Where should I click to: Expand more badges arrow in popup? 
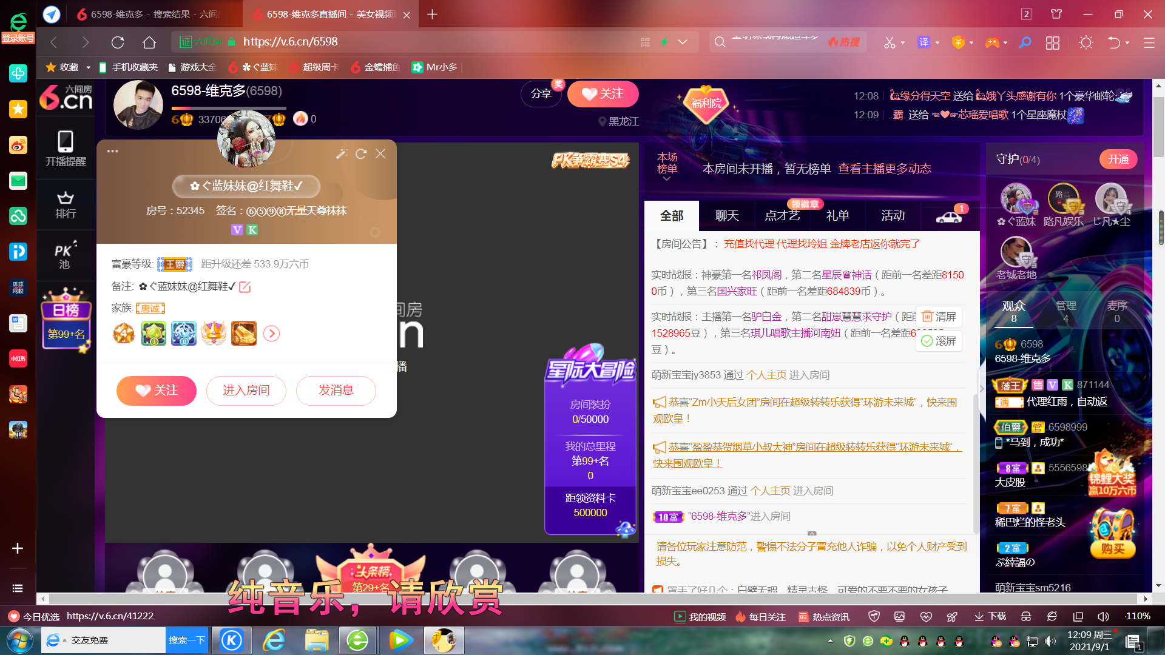coord(272,334)
